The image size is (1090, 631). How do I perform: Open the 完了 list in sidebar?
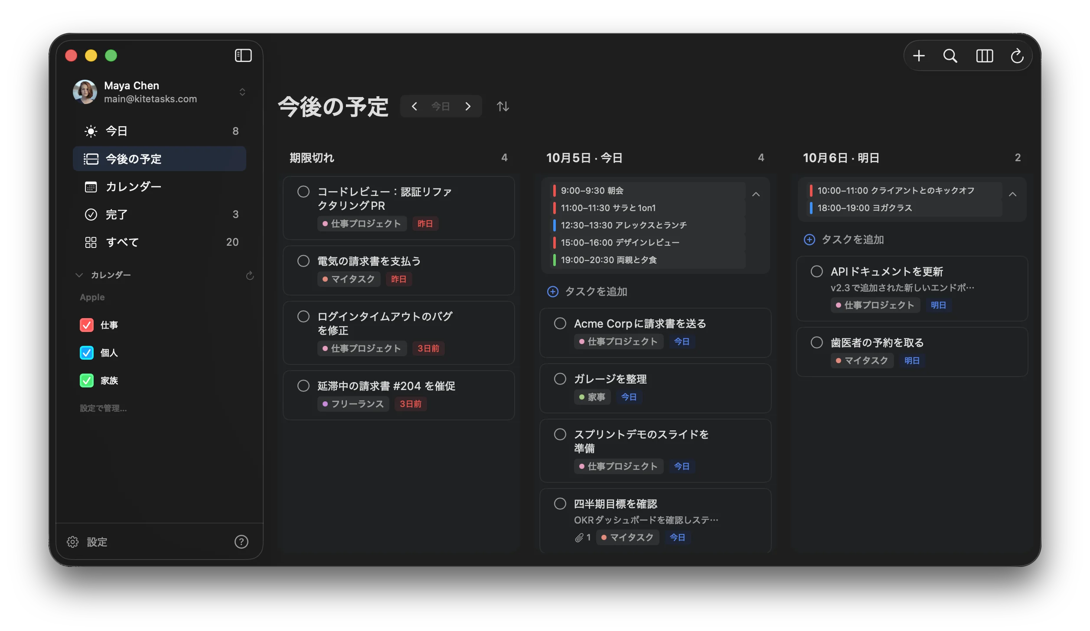click(160, 214)
